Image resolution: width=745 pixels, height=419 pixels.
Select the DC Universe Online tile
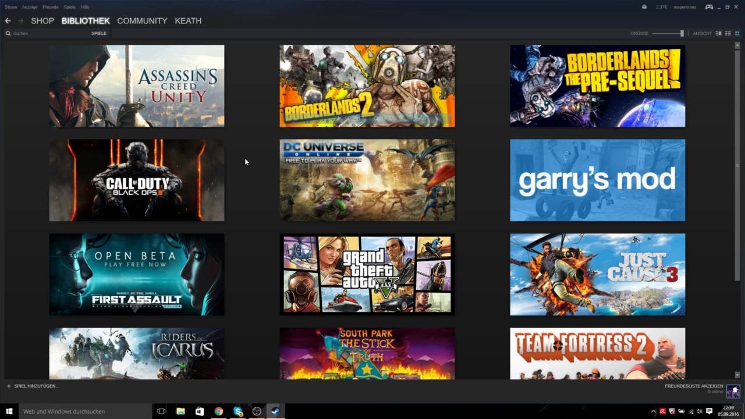[x=367, y=180]
